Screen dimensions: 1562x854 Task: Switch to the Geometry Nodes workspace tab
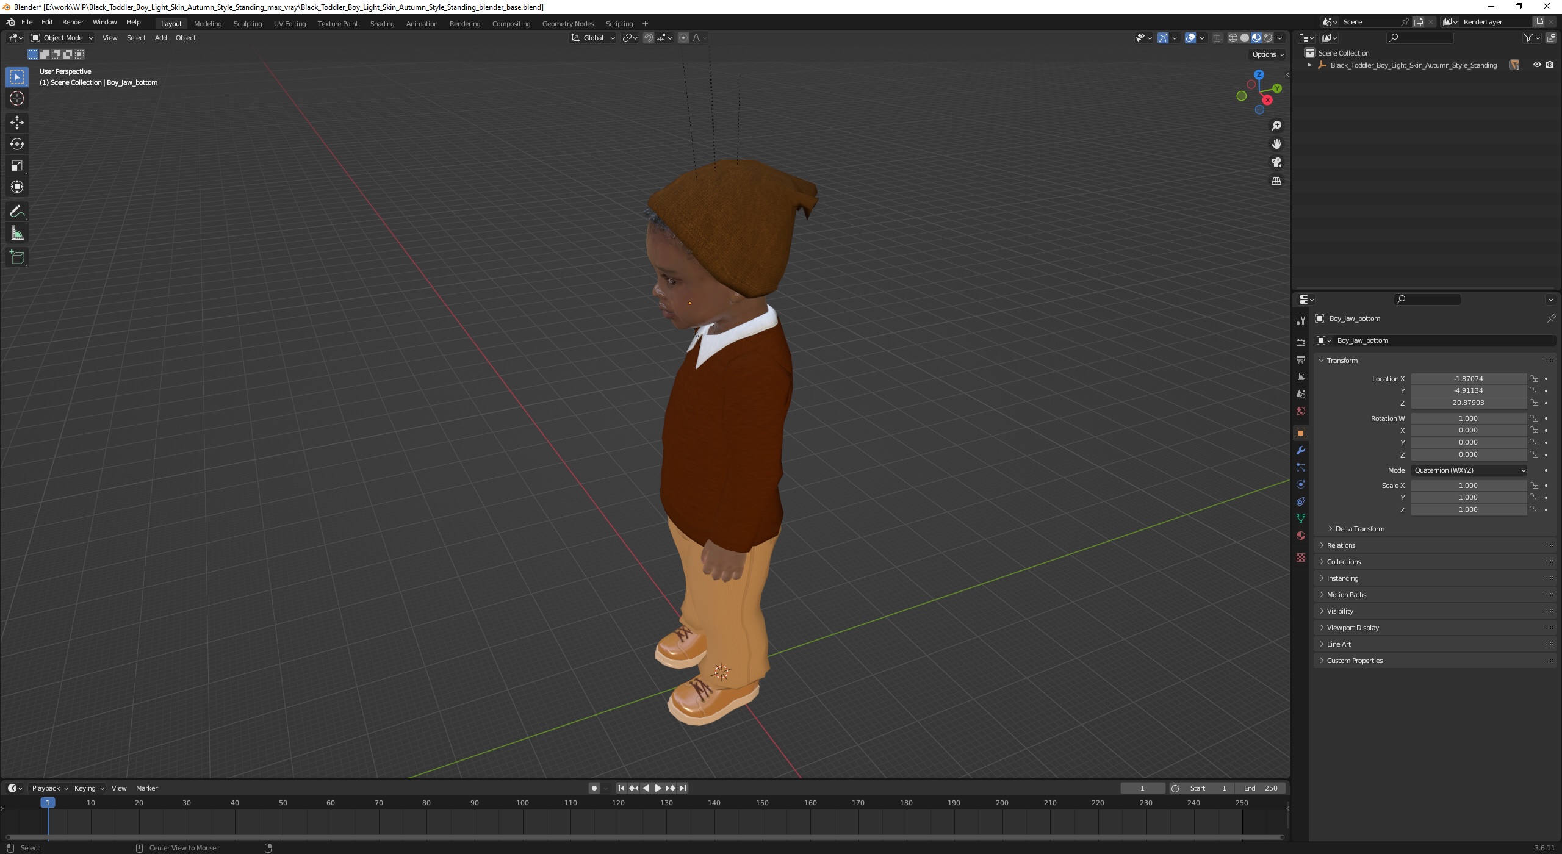point(567,24)
